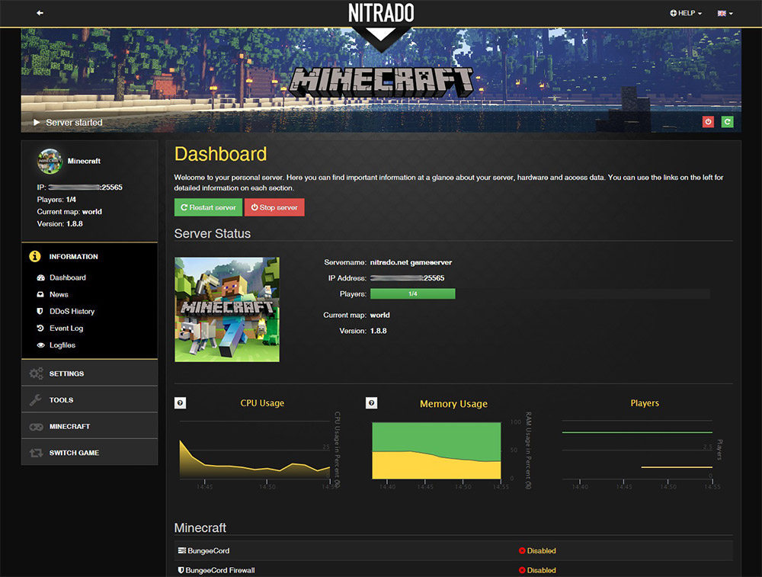Click the Minecraft cover art thumbnail
The height and width of the screenshot is (577, 762).
227,309
